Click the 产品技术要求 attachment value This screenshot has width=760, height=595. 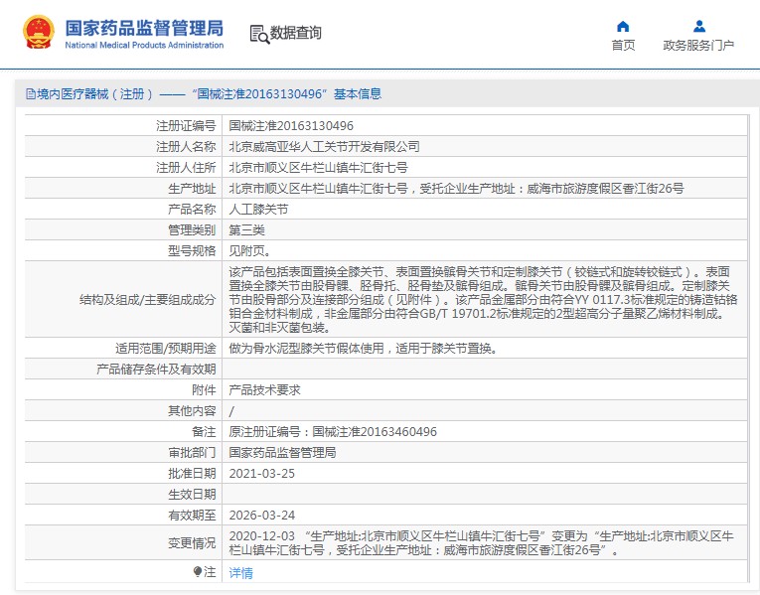pyautogui.click(x=264, y=390)
